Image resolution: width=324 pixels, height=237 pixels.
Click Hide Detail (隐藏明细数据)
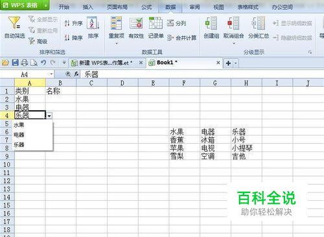[292, 38]
